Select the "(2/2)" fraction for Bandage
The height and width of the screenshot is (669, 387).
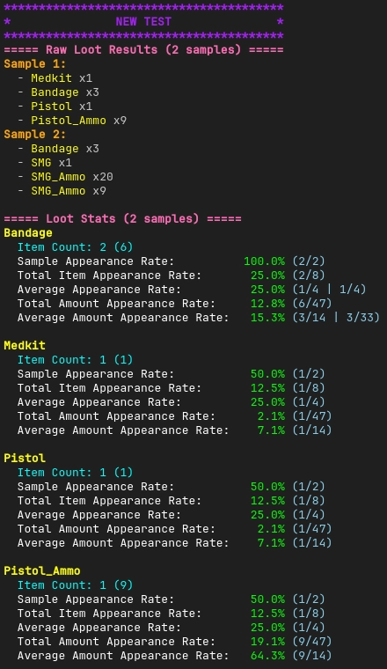pyautogui.click(x=309, y=261)
